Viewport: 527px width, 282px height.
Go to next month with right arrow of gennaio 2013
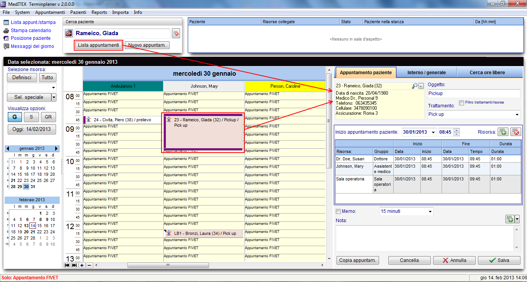57,149
